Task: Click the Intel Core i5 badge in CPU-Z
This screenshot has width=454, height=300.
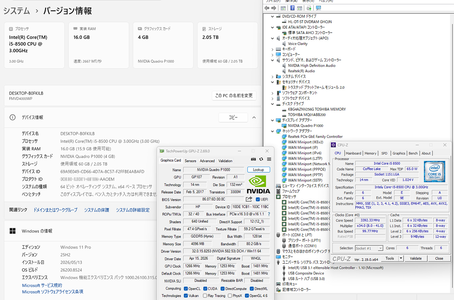Action: point(434,172)
